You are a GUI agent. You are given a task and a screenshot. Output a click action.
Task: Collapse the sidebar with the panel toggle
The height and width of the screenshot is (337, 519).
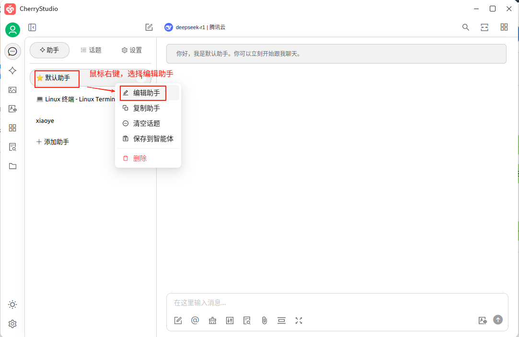click(x=32, y=27)
